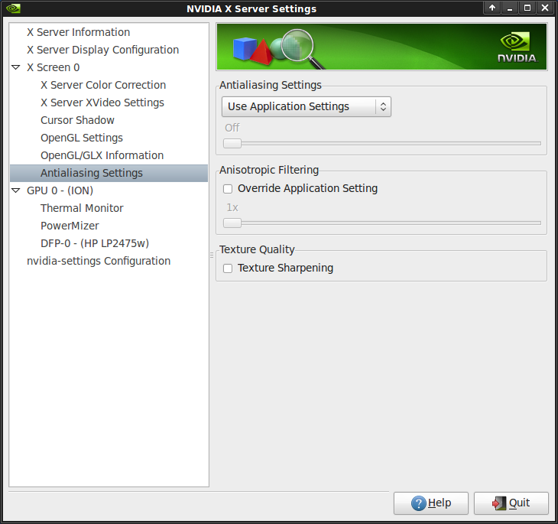558x524 pixels.
Task: Select Antialiasing Settings in the tree
Action: 109,173
